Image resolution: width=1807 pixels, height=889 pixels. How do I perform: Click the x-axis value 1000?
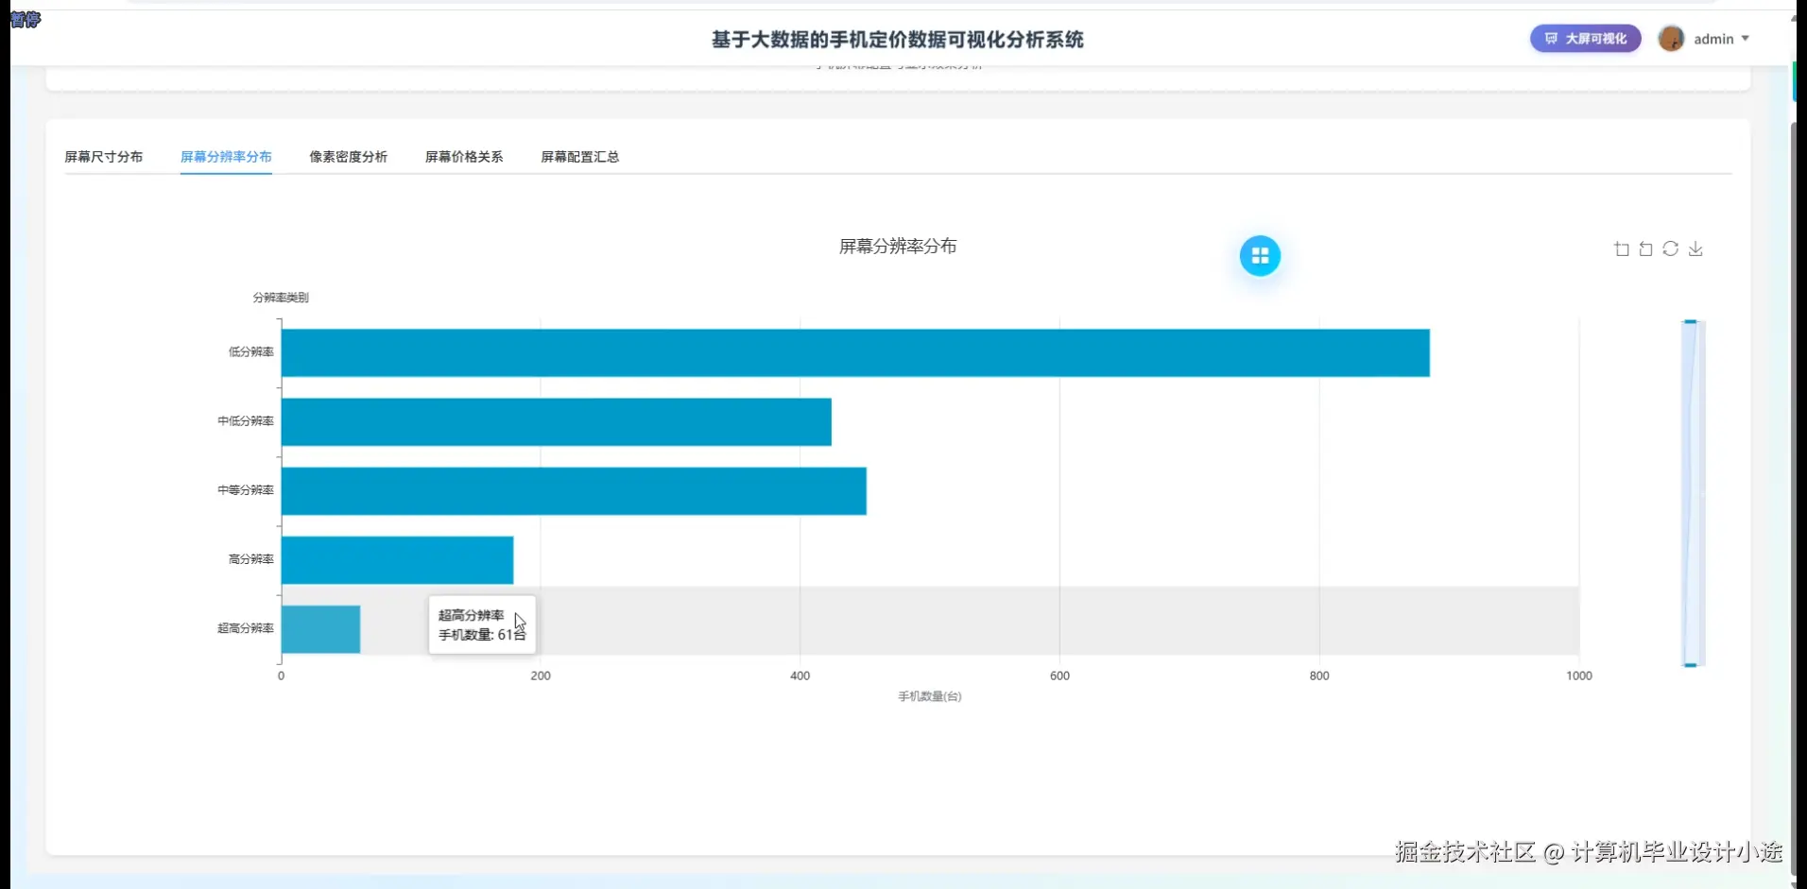click(x=1579, y=675)
